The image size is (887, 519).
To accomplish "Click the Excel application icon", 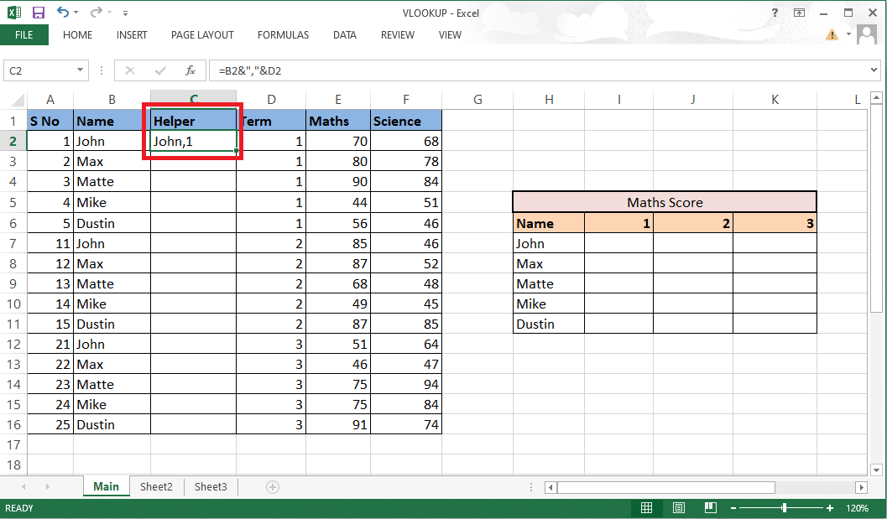I will click(14, 13).
